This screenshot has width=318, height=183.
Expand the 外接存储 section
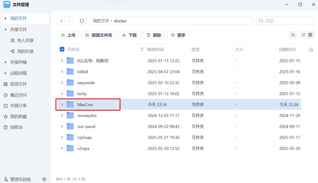point(5,62)
